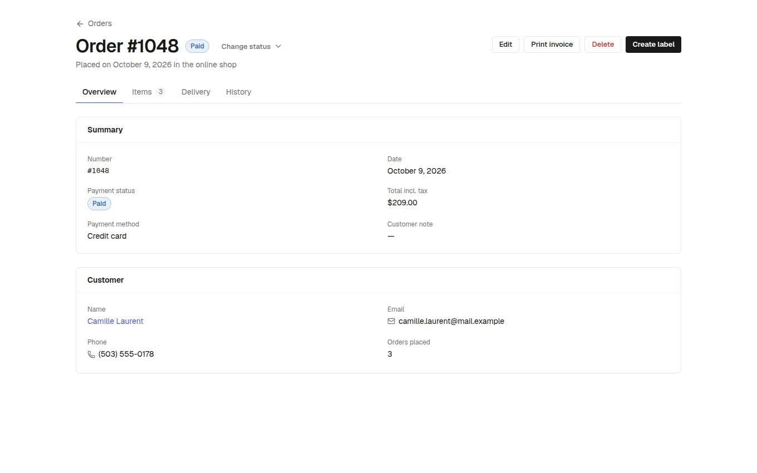
Task: Select the Overview tab
Action: click(x=99, y=92)
